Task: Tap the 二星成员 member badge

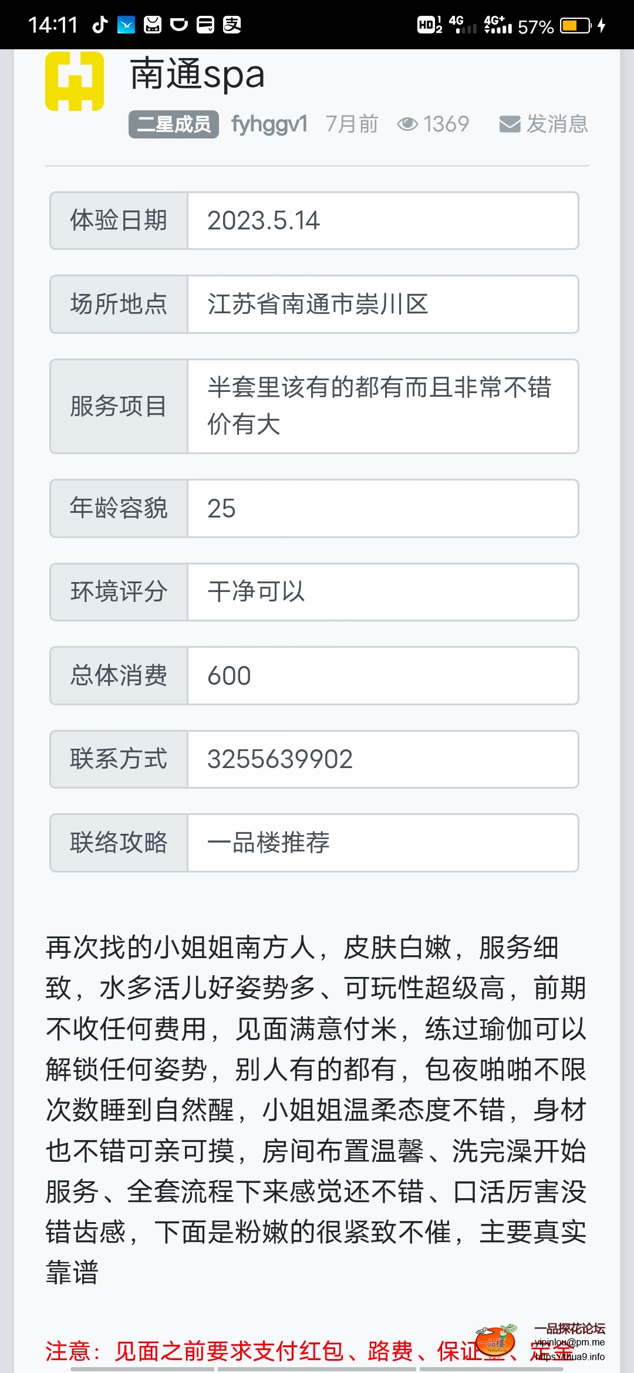Action: (x=173, y=123)
